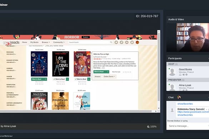209x139 pixels.
Task: Open shelf dropdown arrow in book popup
Action: click(108, 72)
